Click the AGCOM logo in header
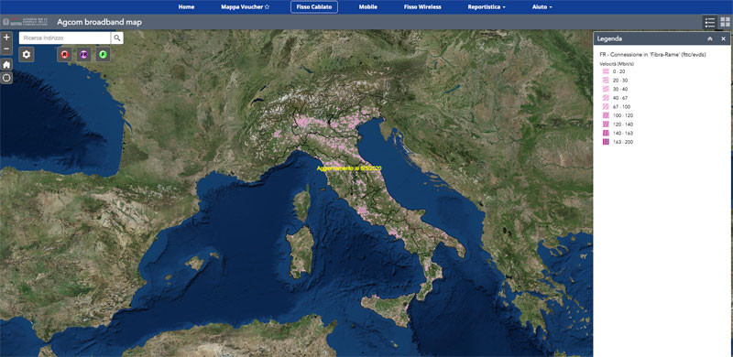Screen dimensions: 733x357 (26, 22)
